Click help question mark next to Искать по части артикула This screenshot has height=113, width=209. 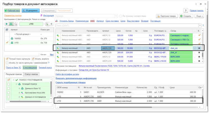(x=49, y=63)
